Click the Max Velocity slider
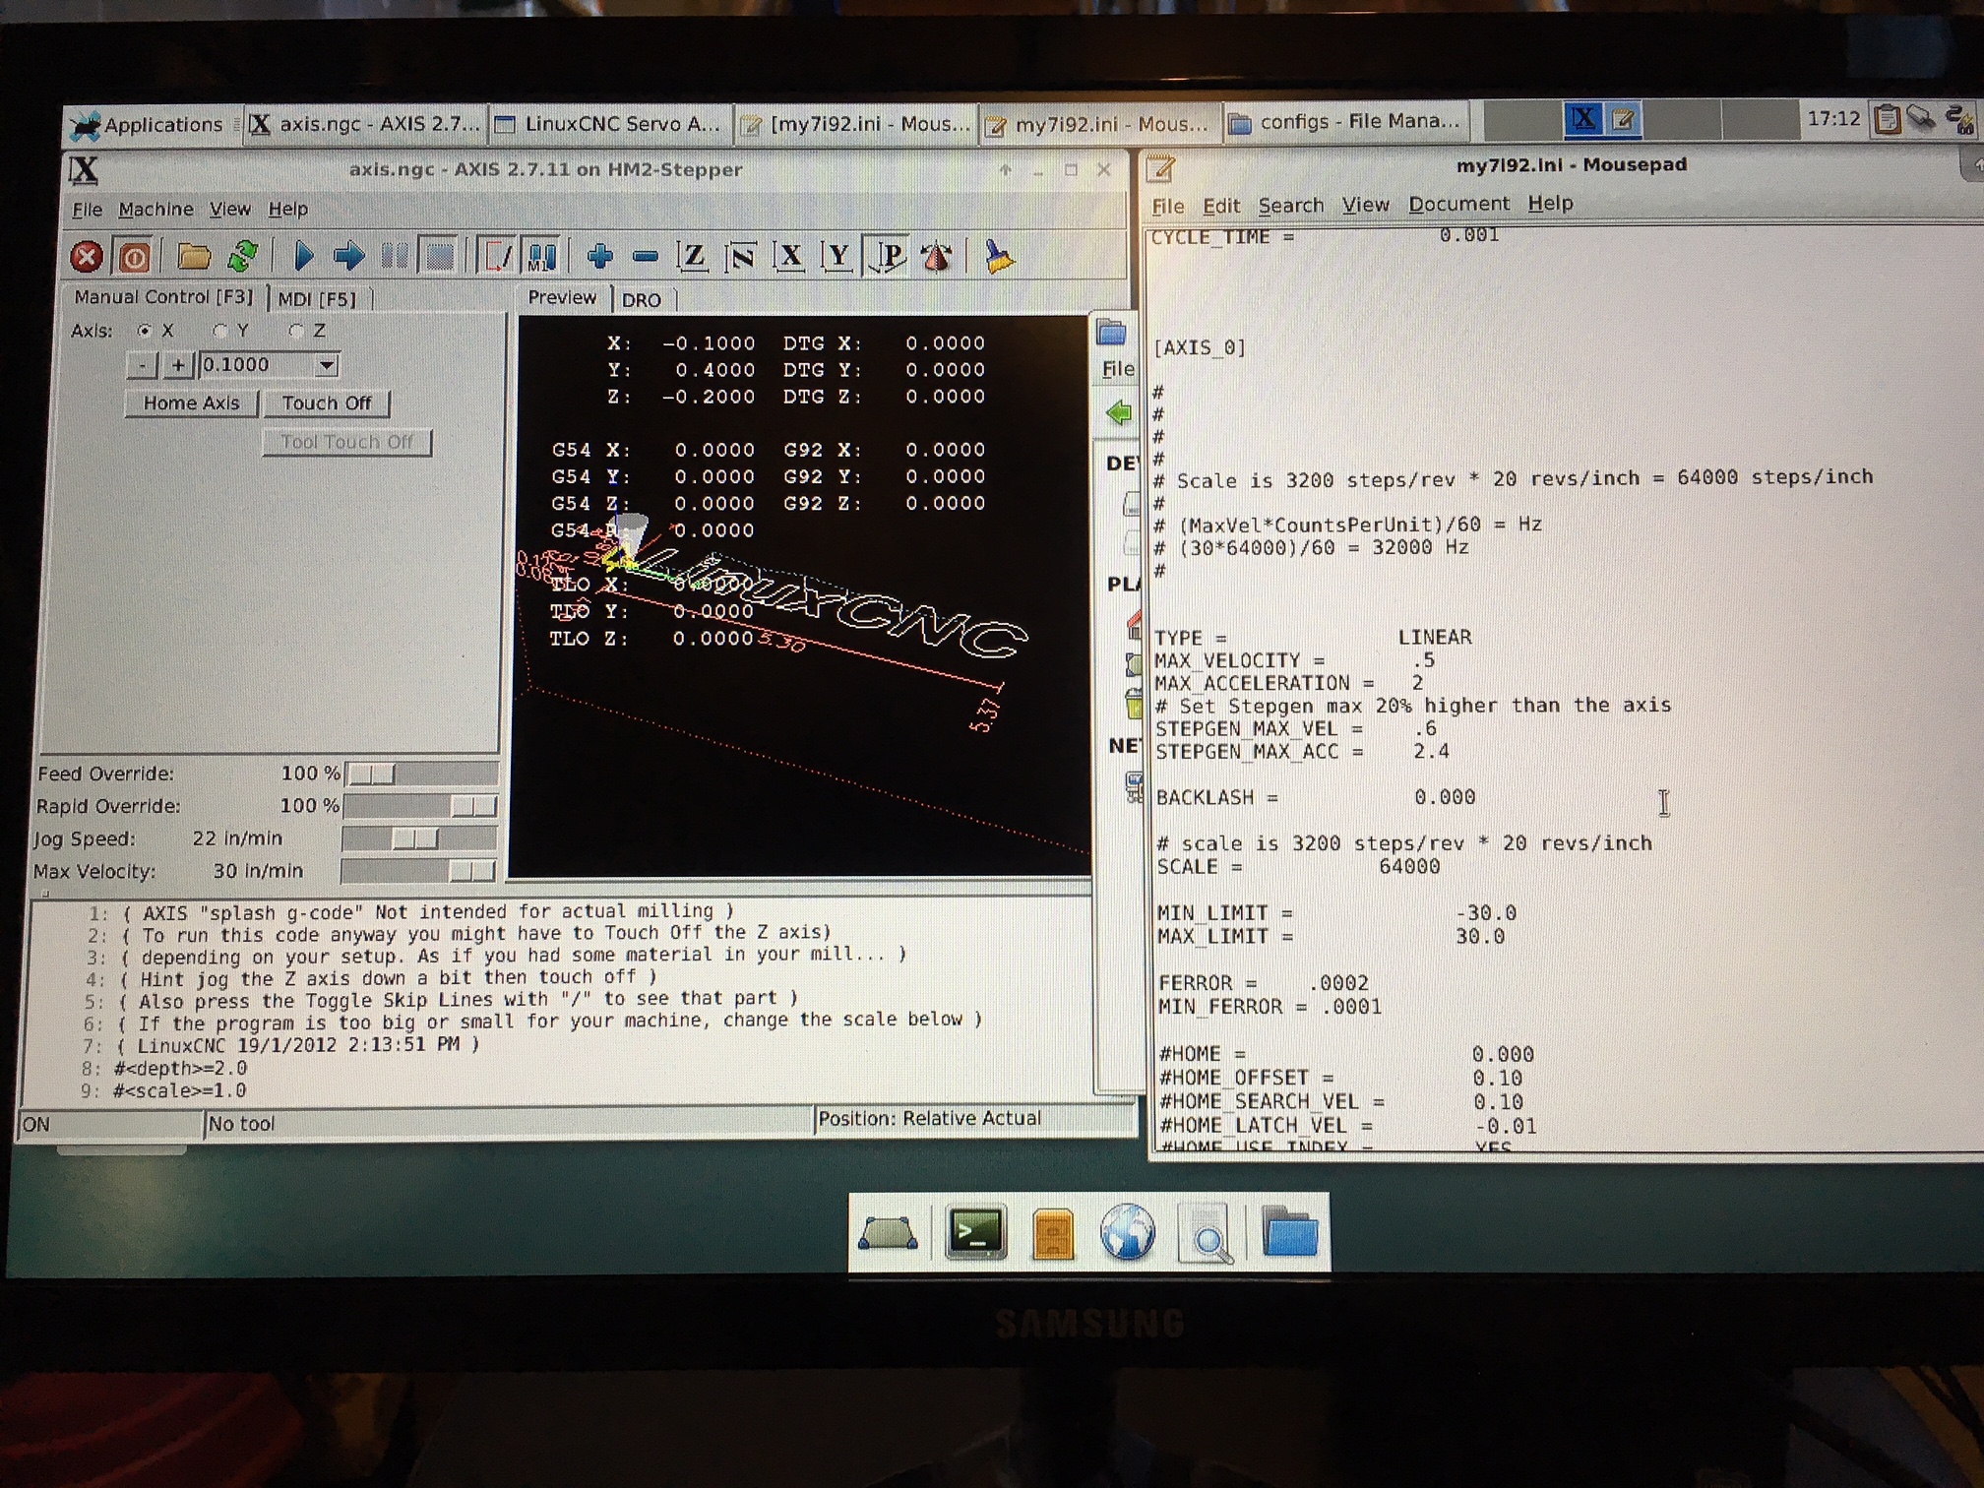This screenshot has height=1488, width=1984. click(x=418, y=872)
